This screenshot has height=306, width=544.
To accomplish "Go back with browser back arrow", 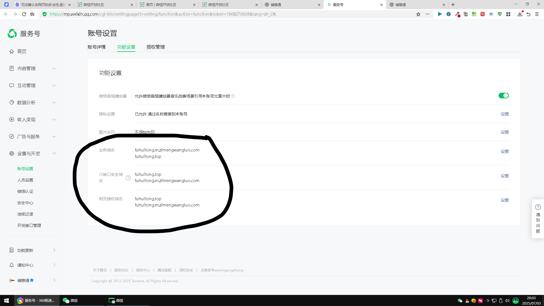I will 6,14.
